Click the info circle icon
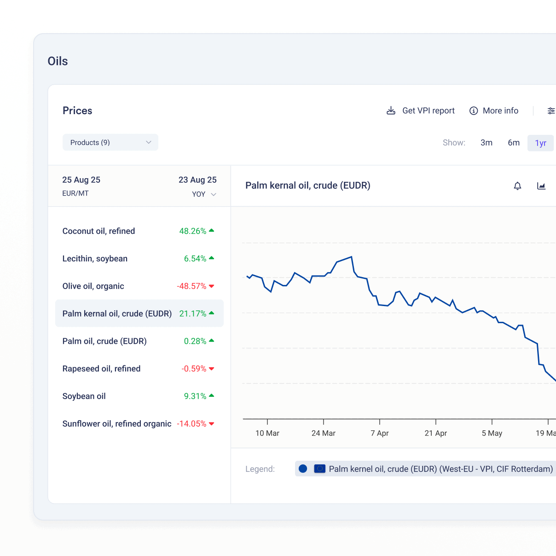The height and width of the screenshot is (556, 556). tap(473, 111)
